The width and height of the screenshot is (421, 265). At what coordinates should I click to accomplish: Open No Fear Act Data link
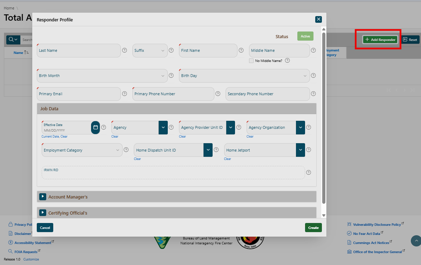click(366, 233)
